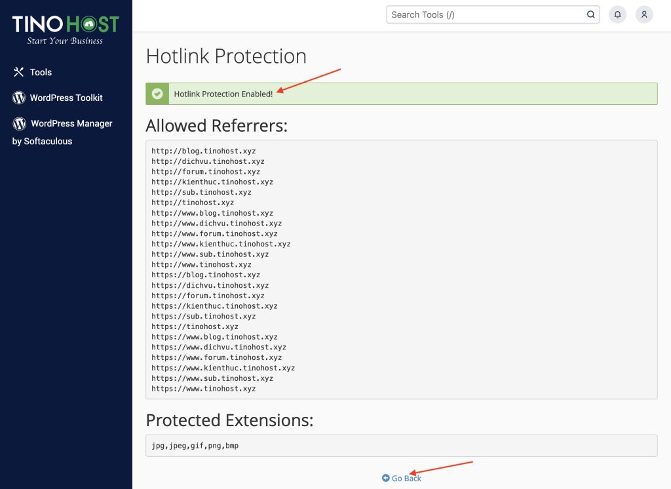Open the user account icon
Image resolution: width=671 pixels, height=489 pixels.
[644, 14]
